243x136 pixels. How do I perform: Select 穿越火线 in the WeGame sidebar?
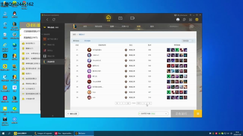53,45
